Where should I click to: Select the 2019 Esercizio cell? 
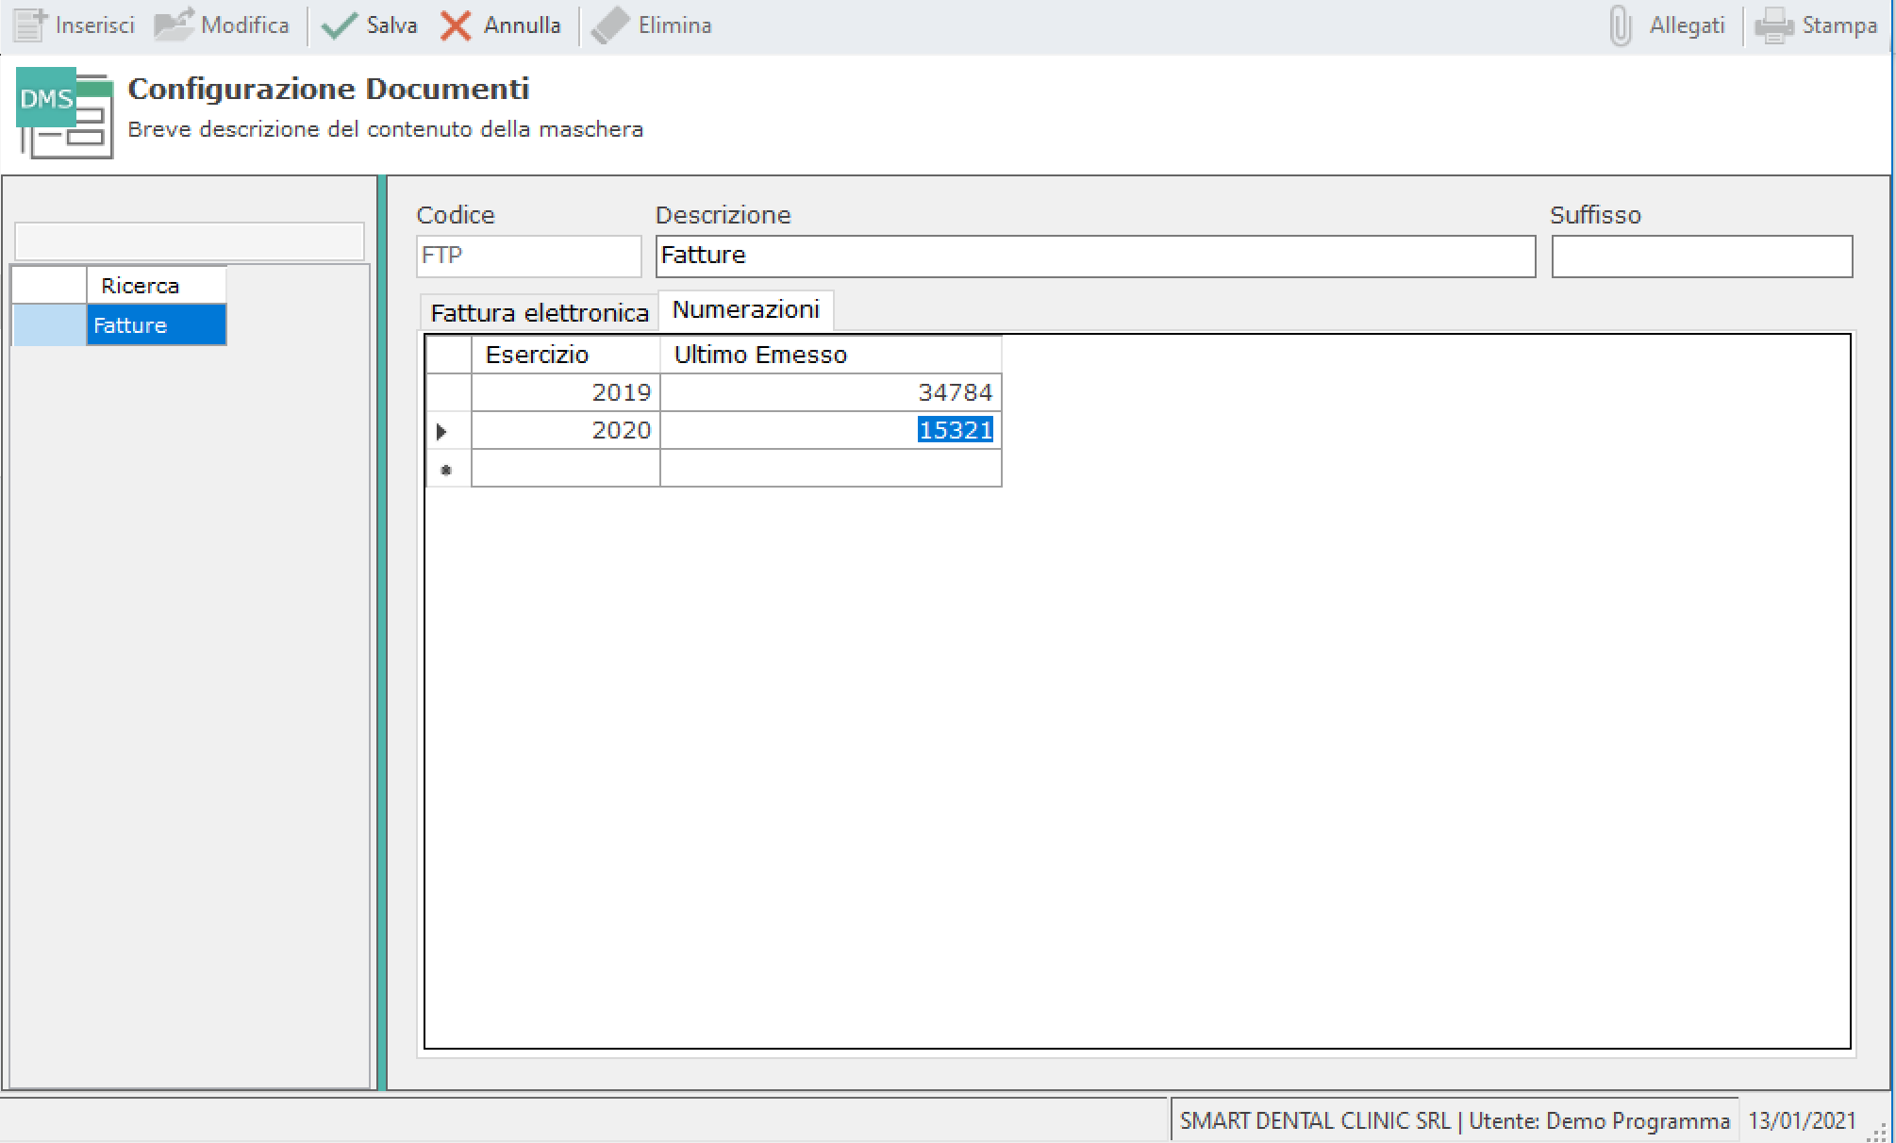pyautogui.click(x=566, y=392)
